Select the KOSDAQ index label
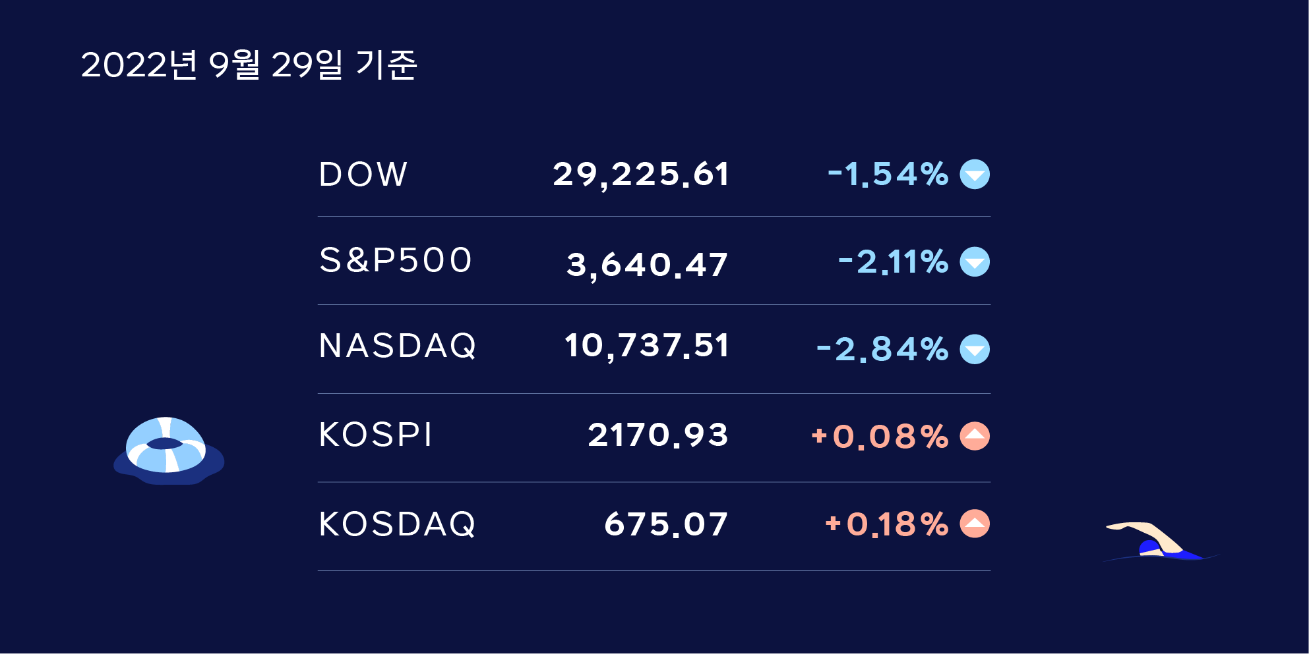The height and width of the screenshot is (654, 1309). [x=397, y=524]
